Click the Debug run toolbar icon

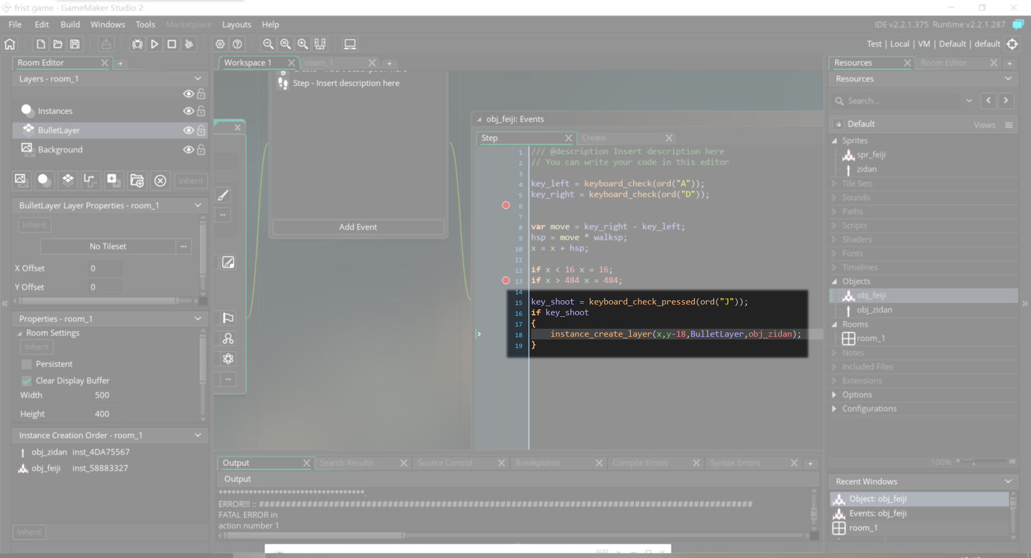[137, 44]
